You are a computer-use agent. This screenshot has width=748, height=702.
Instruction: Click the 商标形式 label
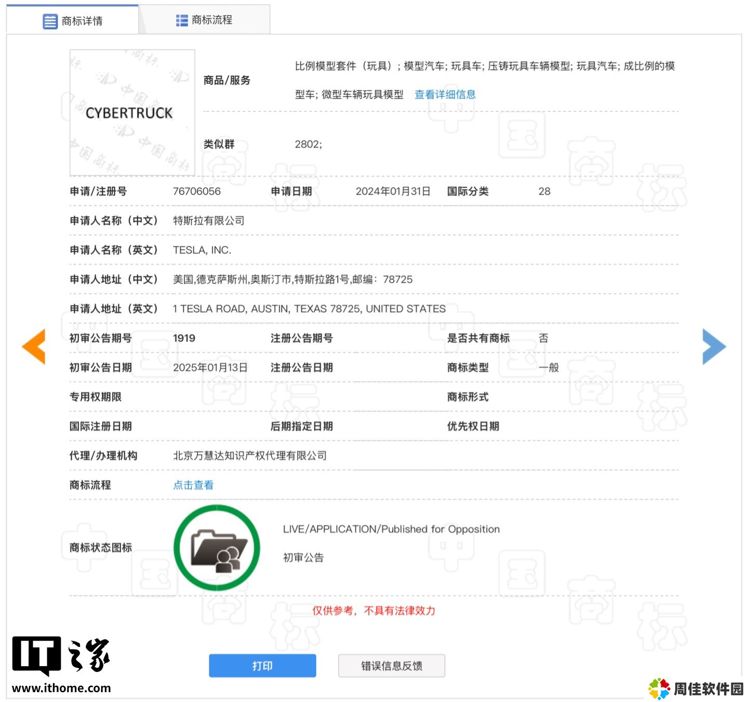tap(468, 397)
